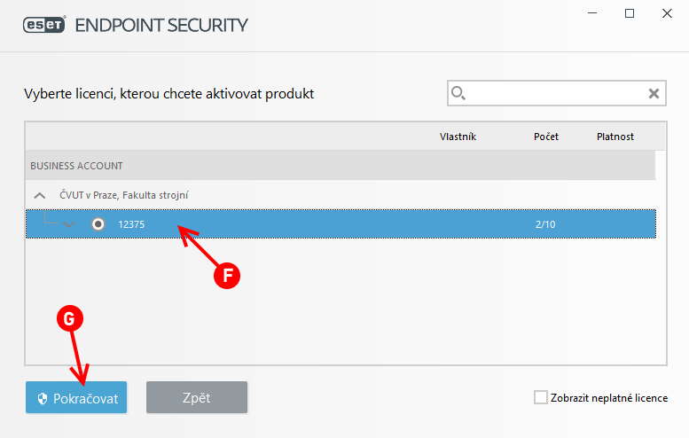Clear search with the X icon
This screenshot has width=689, height=438.
tap(654, 93)
